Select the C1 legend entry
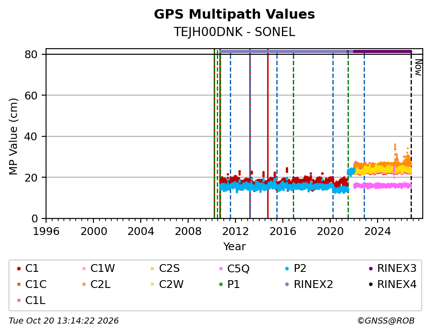This screenshot has width=431, height=334. pyautogui.click(x=28, y=268)
